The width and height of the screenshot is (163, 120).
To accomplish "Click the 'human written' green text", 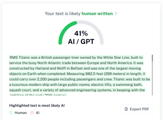I will point(97,14).
